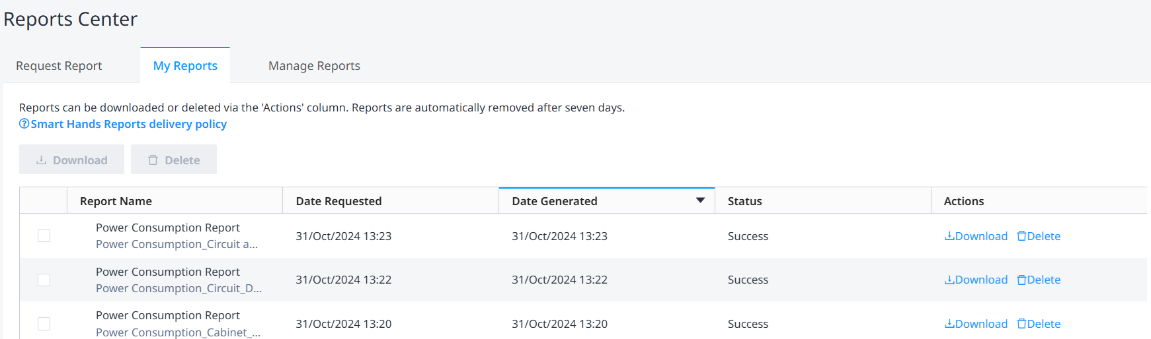Tick the checkbox for the 13:23 report
This screenshot has height=339, width=1151.
tap(44, 235)
